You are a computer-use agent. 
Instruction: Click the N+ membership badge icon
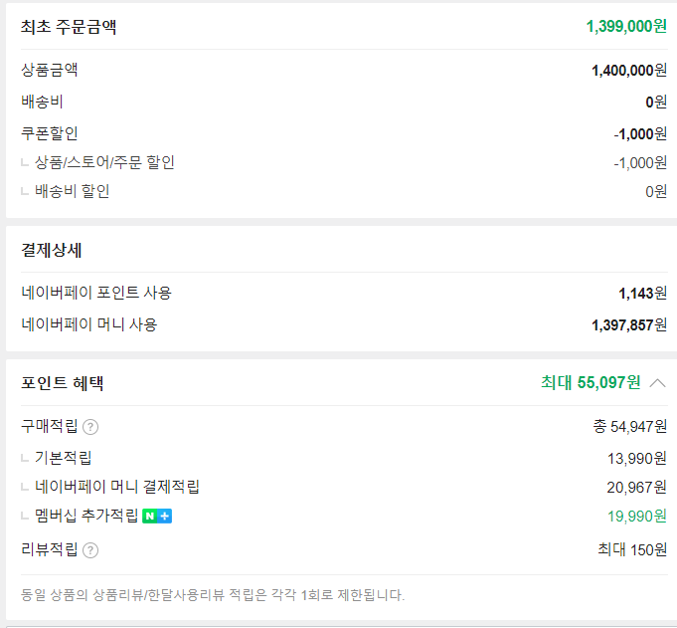tap(157, 516)
